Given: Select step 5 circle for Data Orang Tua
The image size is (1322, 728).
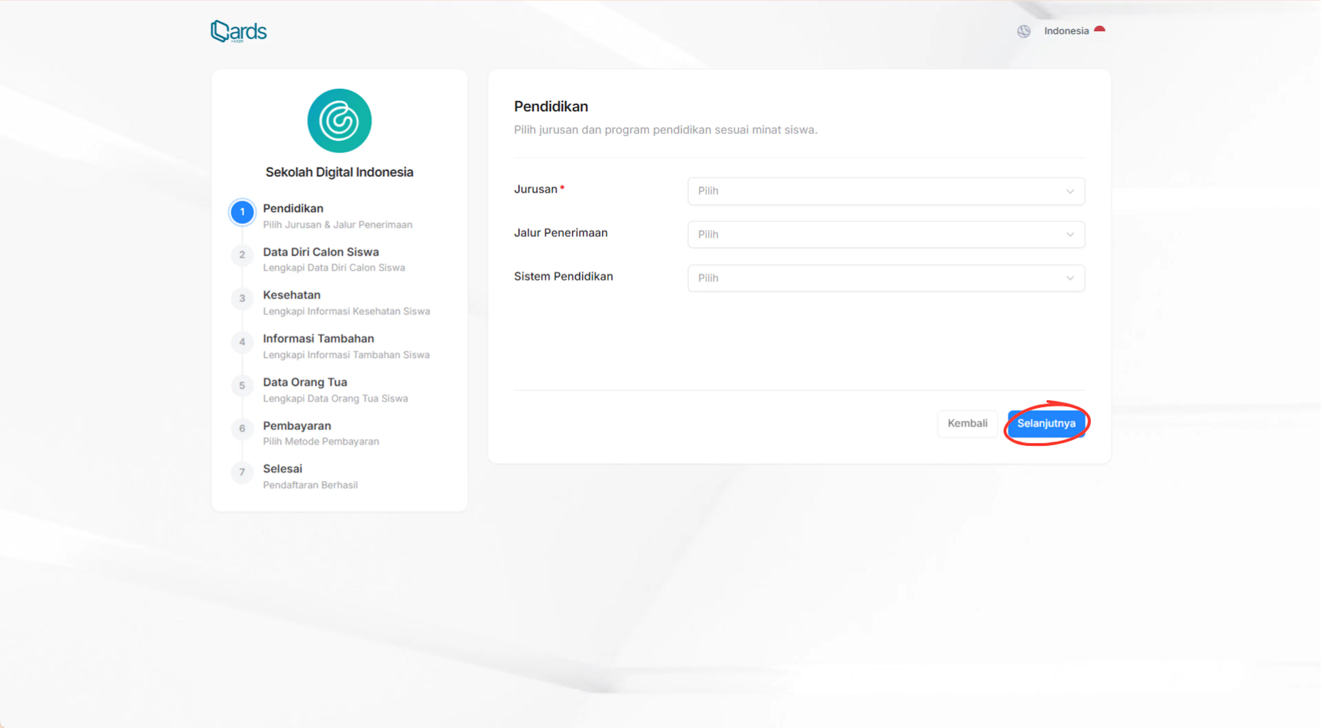Looking at the screenshot, I should (x=242, y=386).
